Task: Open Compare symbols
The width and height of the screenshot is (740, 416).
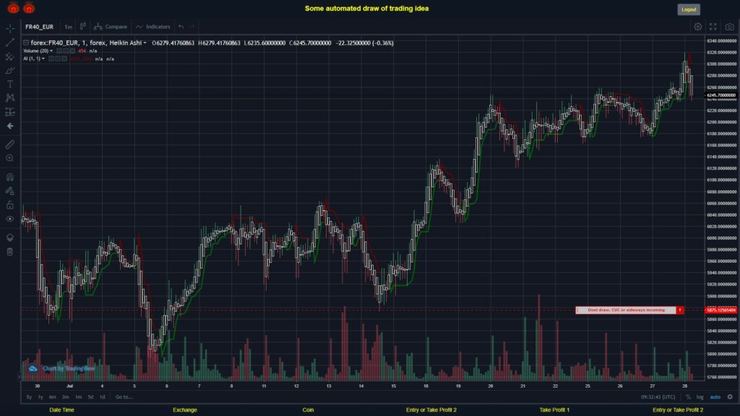Action: point(111,27)
